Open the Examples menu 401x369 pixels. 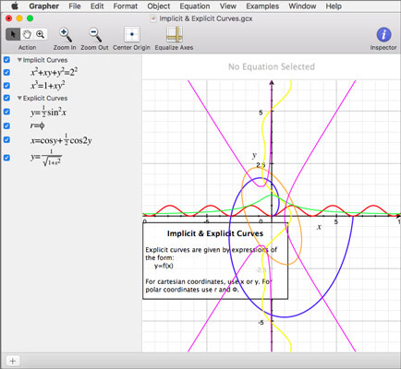click(262, 6)
